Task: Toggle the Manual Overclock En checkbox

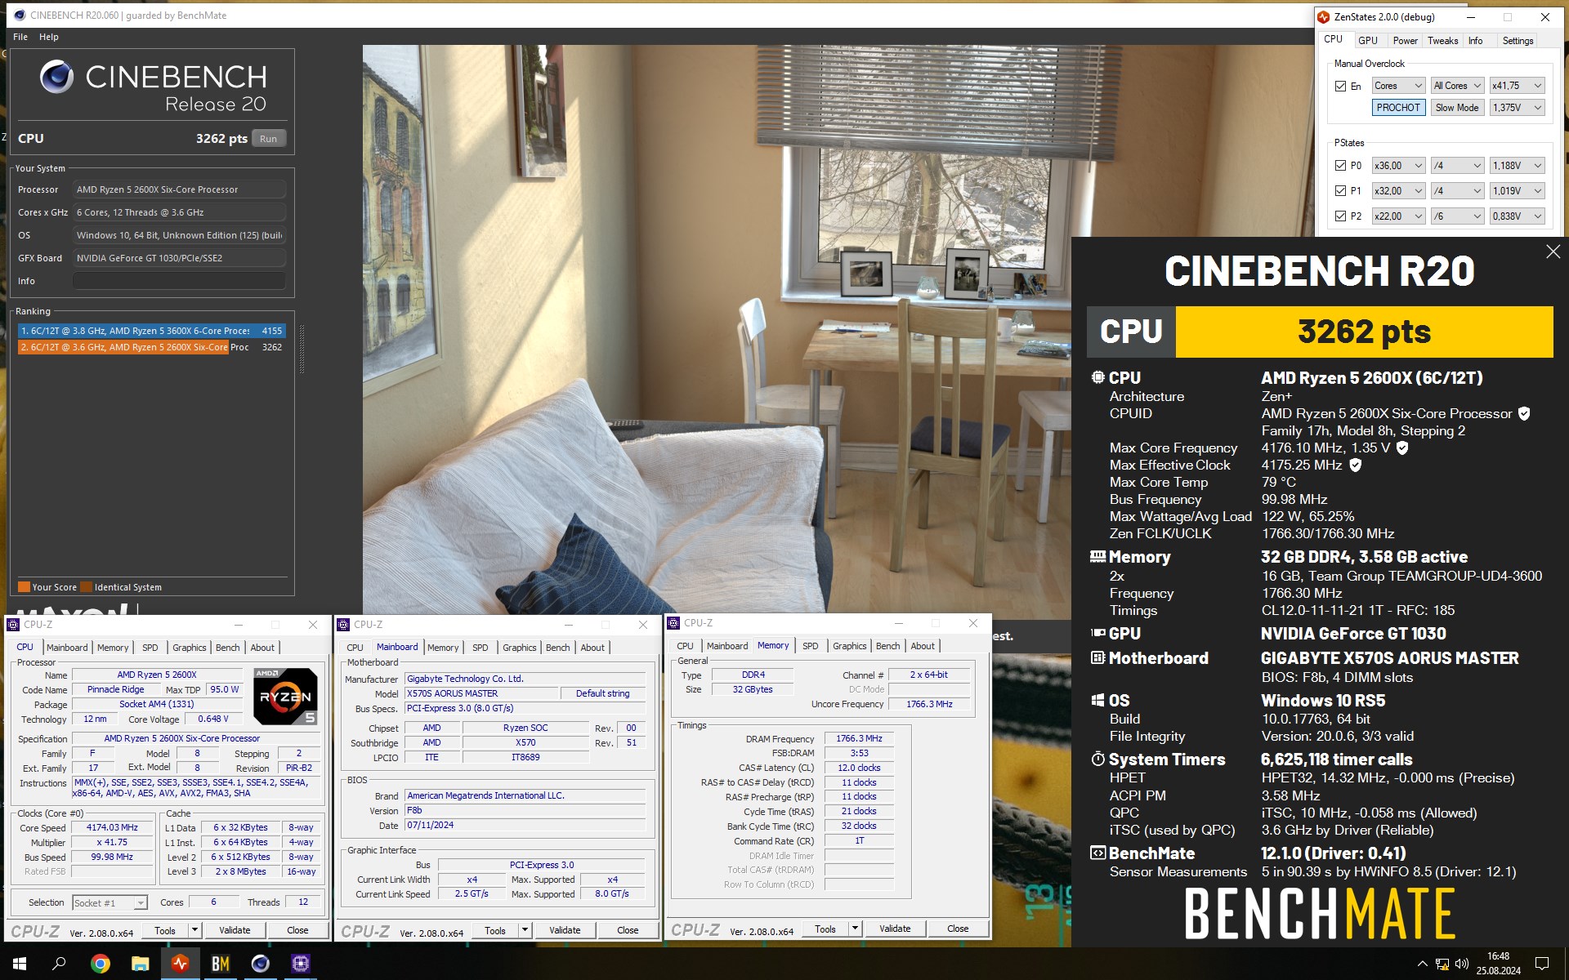Action: pos(1340,86)
